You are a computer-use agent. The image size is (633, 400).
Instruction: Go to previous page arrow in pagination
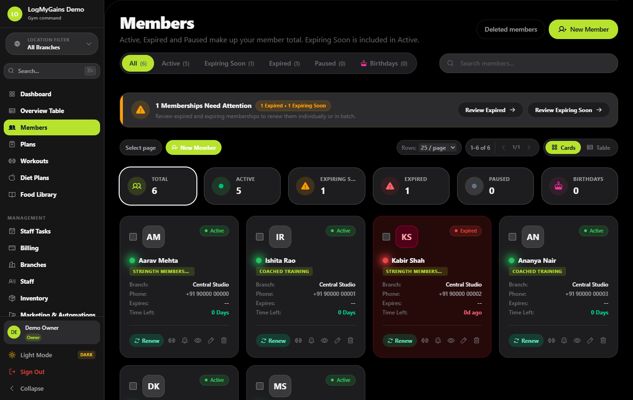pos(503,147)
